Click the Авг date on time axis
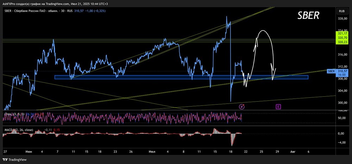The width and height of the screenshot is (352, 164). click(x=293, y=151)
